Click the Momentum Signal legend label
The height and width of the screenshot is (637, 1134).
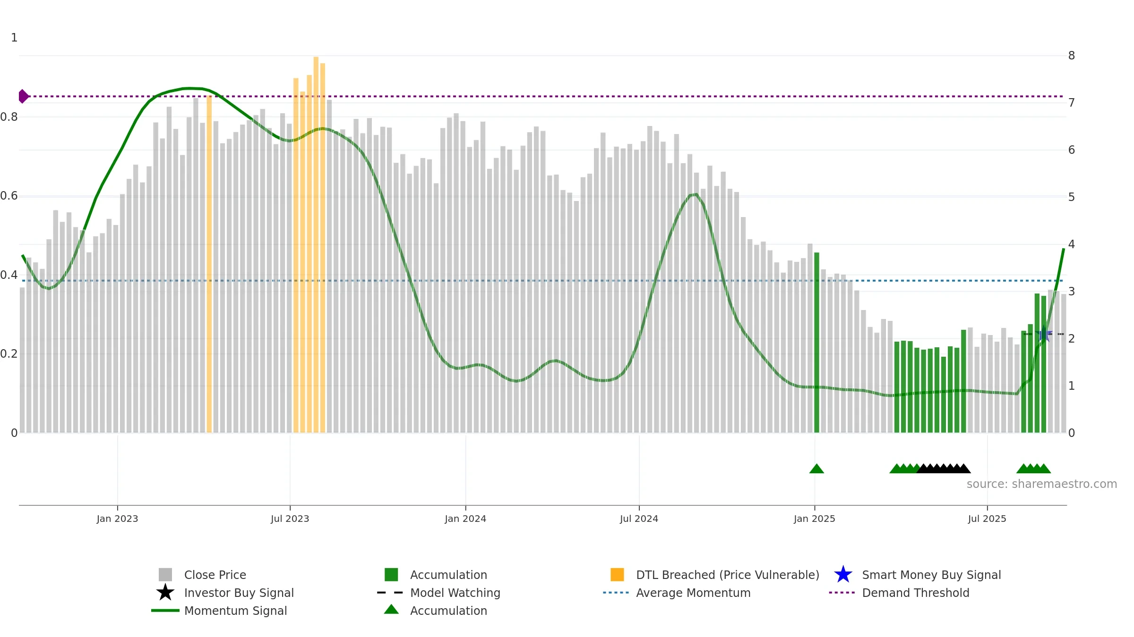(x=236, y=611)
